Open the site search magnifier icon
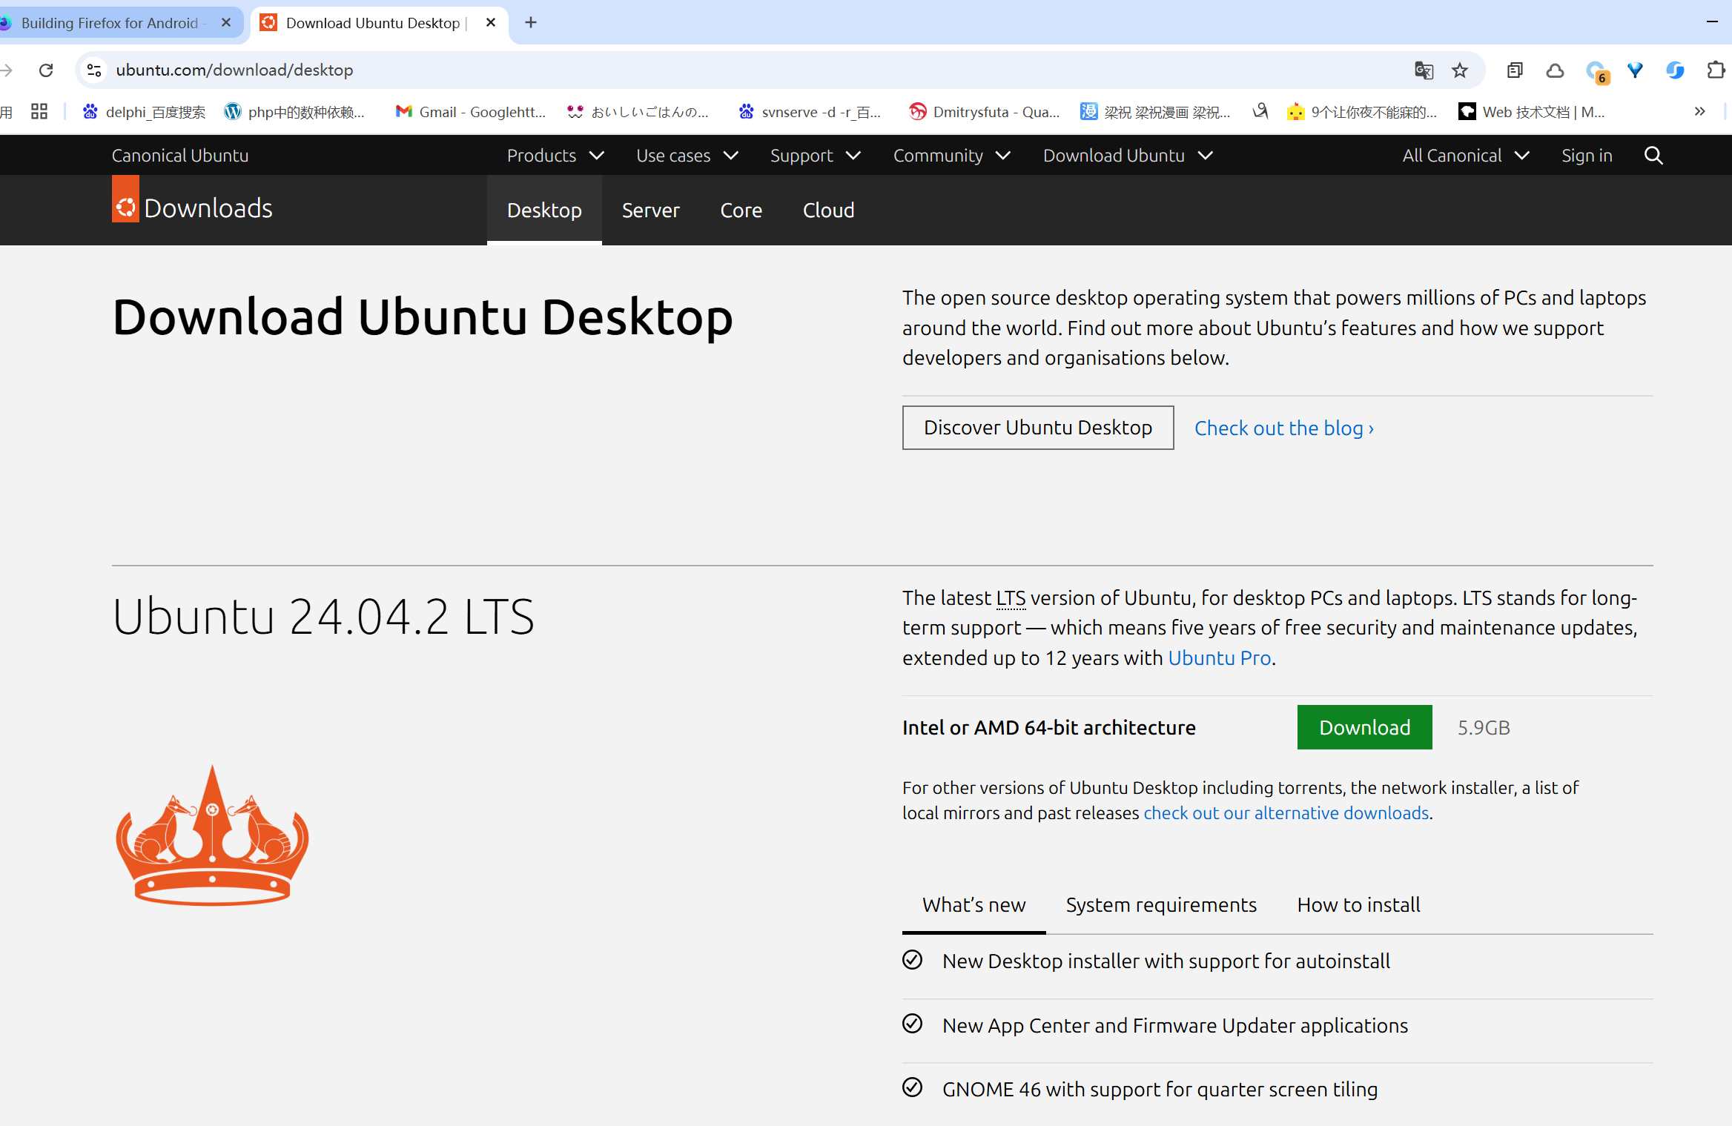 tap(1653, 156)
